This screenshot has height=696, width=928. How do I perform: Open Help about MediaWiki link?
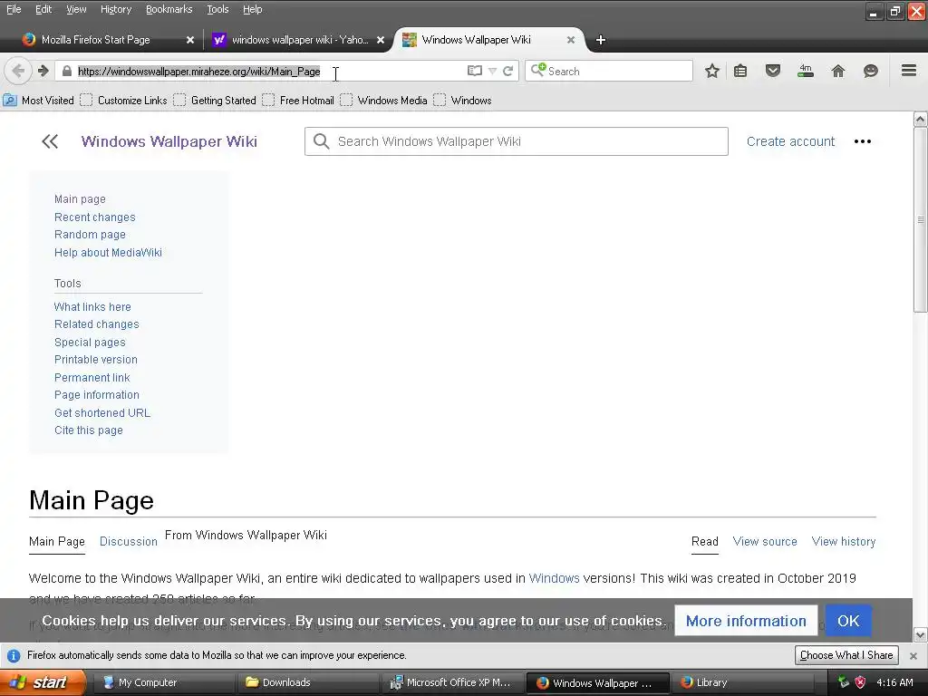(109, 252)
